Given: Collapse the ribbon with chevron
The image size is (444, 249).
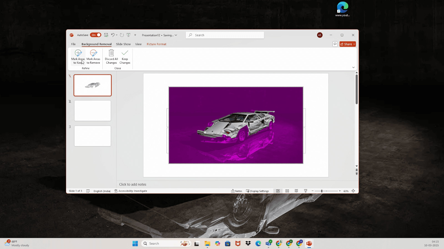Looking at the screenshot, I should (353, 67).
